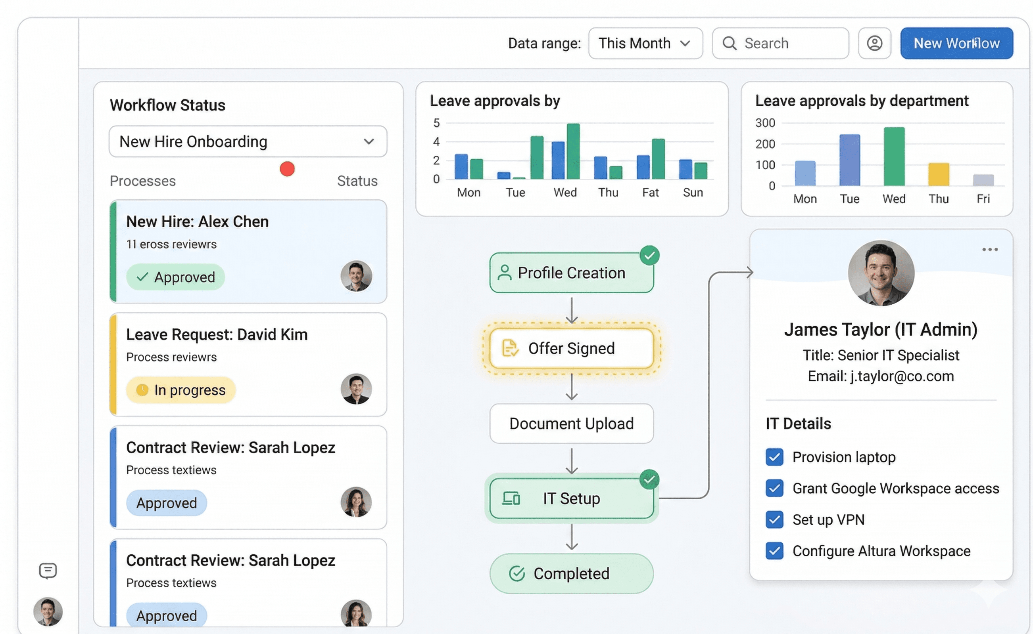Image resolution: width=1033 pixels, height=634 pixels.
Task: Click the Configure Altura Workspace checkbox
Action: coord(774,550)
